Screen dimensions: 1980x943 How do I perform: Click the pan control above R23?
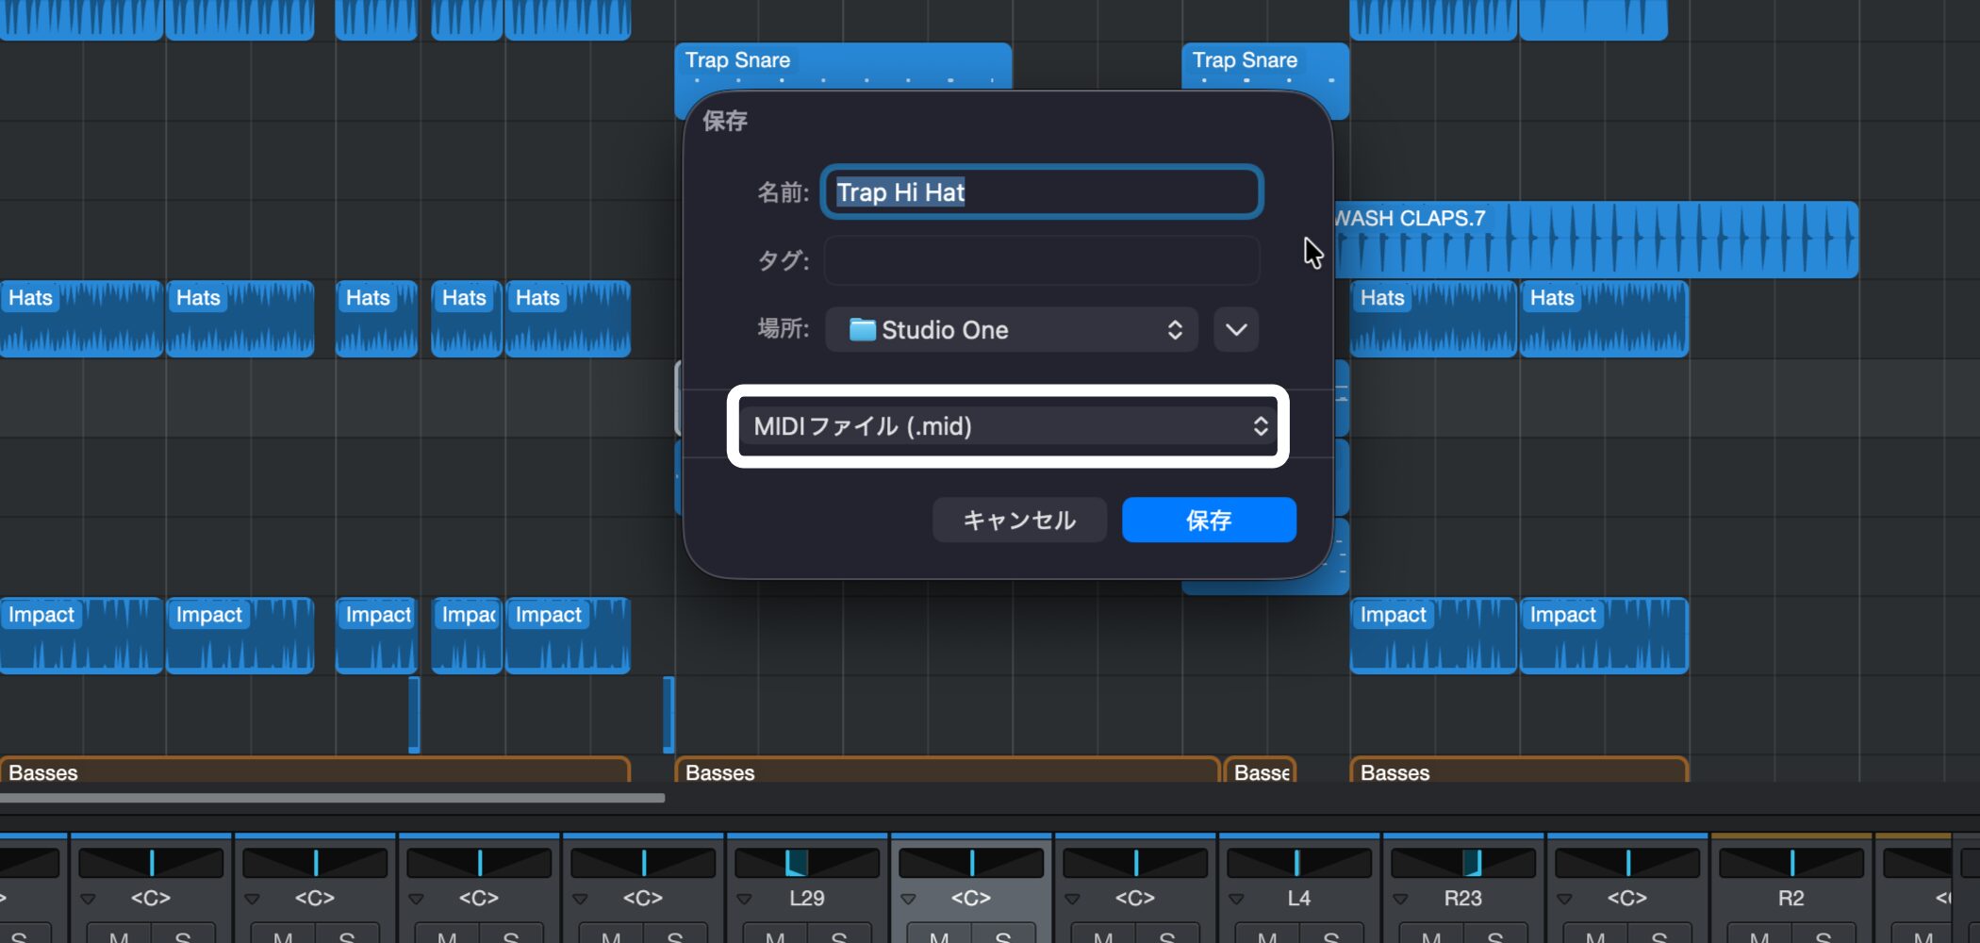point(1462,862)
